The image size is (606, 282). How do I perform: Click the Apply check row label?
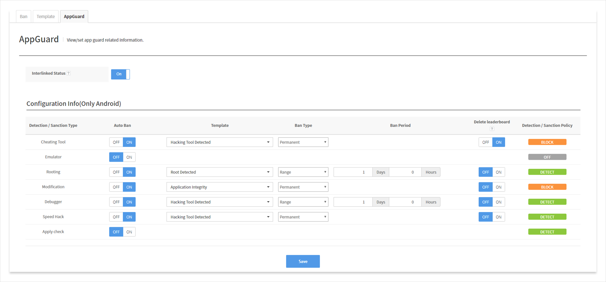tap(53, 232)
